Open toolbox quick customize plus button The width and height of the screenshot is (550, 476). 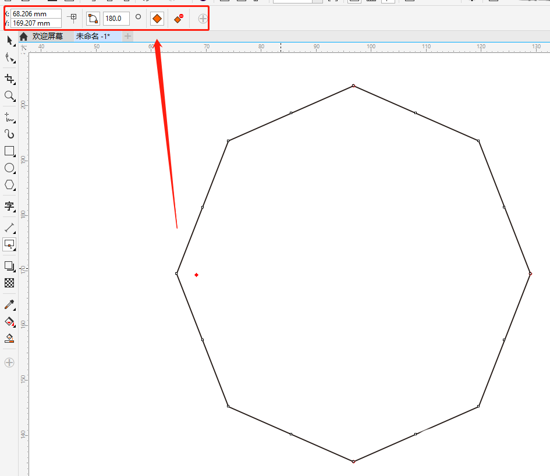point(9,363)
